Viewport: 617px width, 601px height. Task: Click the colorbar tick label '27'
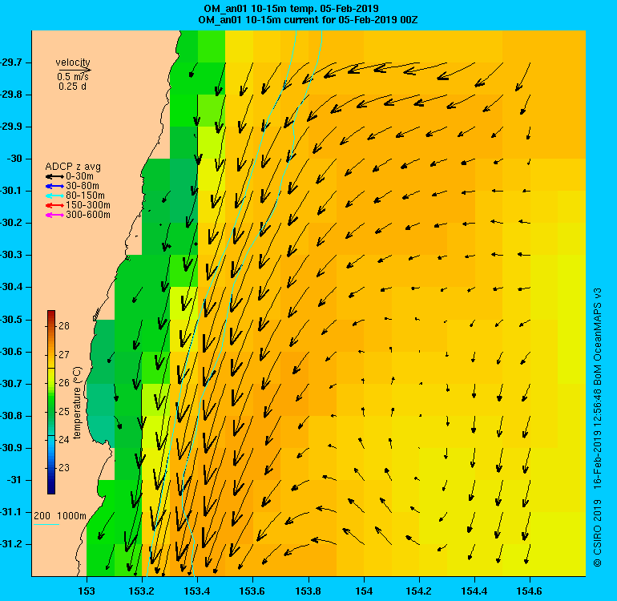(x=64, y=355)
